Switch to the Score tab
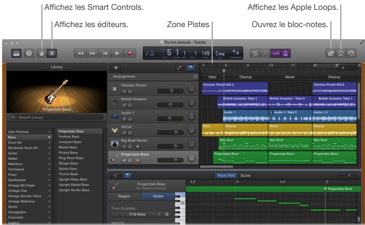365x225 pixels. pyautogui.click(x=246, y=176)
